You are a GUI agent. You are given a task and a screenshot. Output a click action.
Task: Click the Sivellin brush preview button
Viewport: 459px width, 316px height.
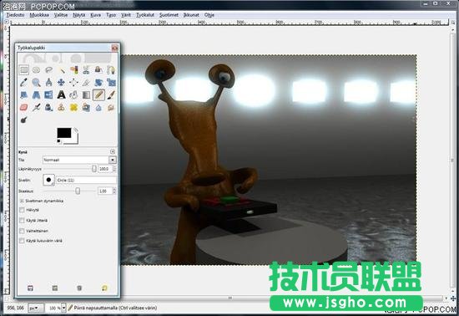click(48, 180)
